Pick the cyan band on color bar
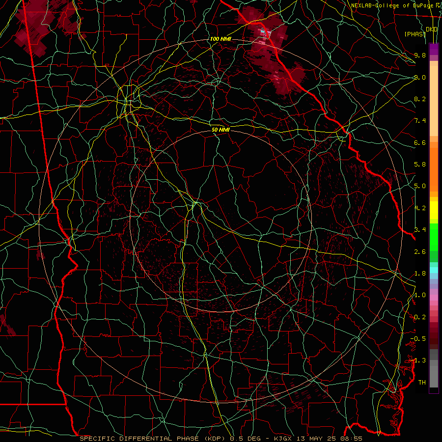The width and height of the screenshot is (442, 442). coord(434,270)
